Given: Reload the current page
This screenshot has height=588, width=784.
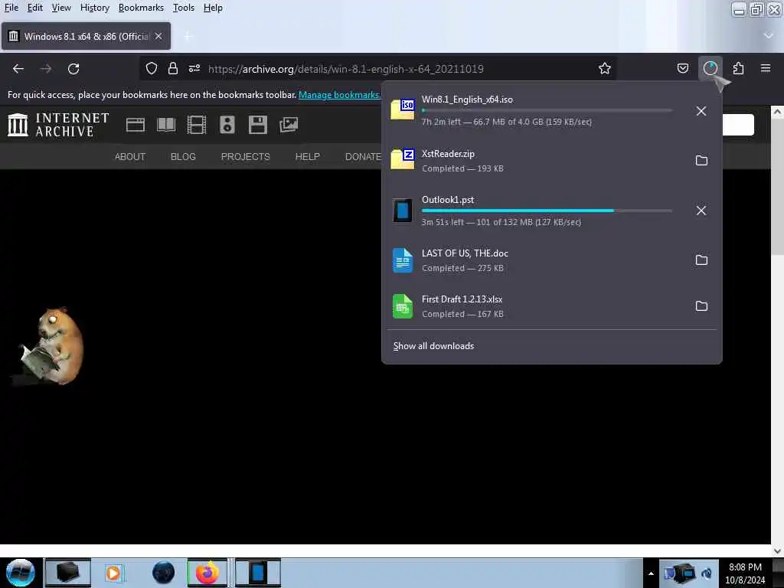Looking at the screenshot, I should point(73,68).
